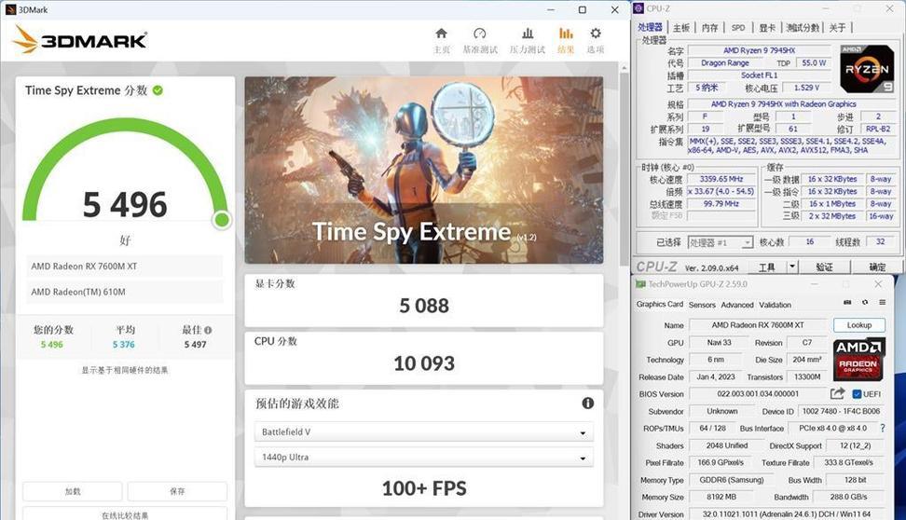This screenshot has height=520, width=906.
Task: Click the Driver Version value in GPU-Z
Action: (x=787, y=513)
